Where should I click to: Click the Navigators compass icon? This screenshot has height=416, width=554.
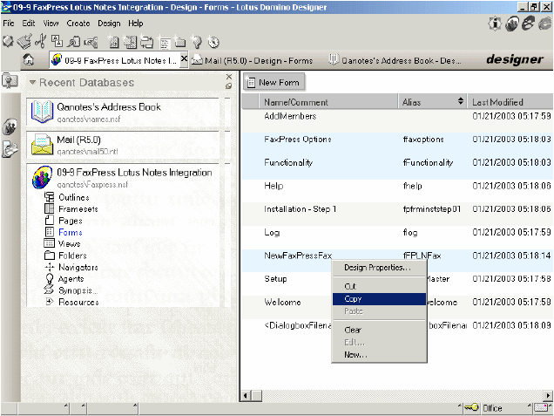[x=49, y=267]
